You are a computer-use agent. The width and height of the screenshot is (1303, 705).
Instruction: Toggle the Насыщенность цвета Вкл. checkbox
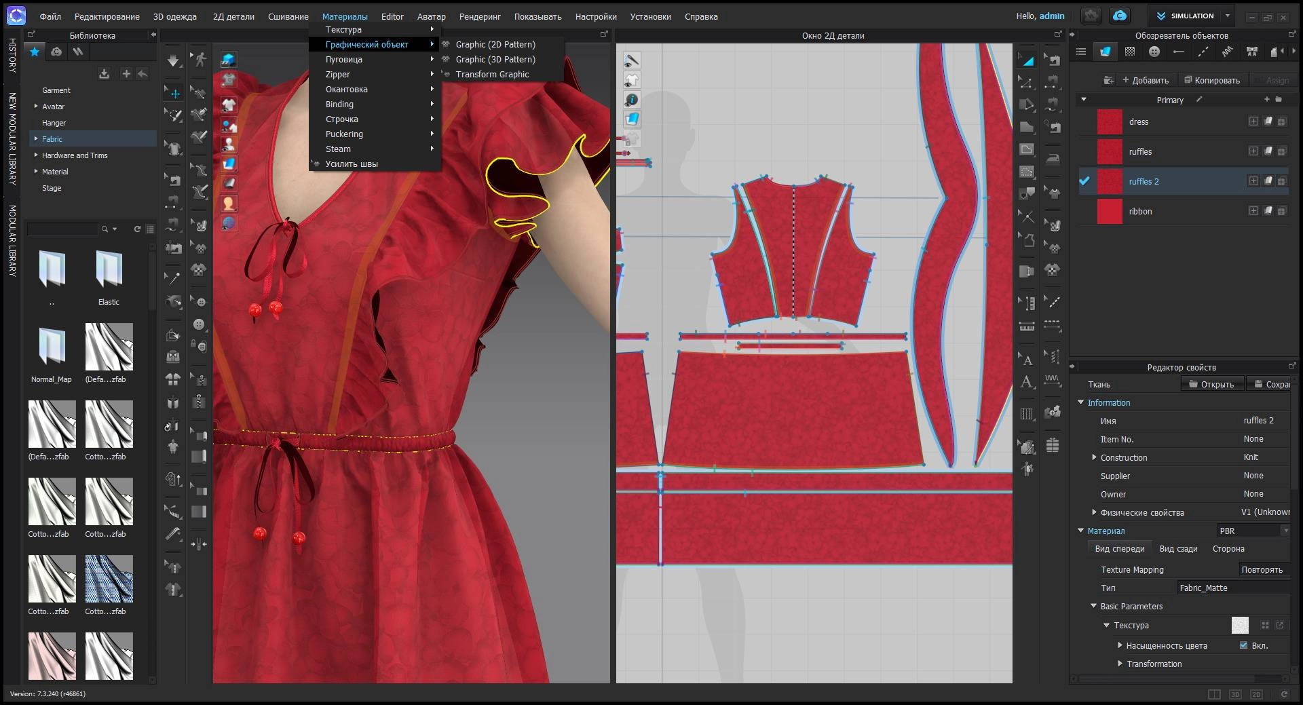(x=1243, y=645)
